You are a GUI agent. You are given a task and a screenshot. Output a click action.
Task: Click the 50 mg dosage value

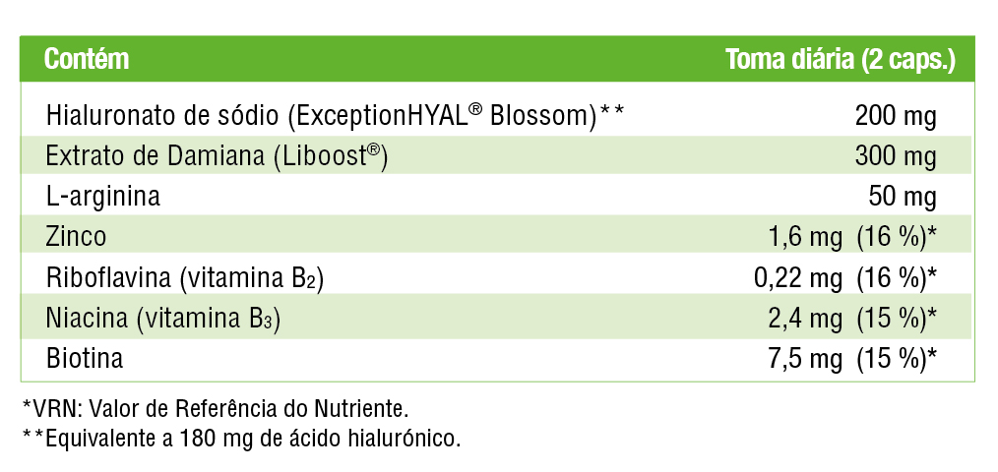pos(903,196)
